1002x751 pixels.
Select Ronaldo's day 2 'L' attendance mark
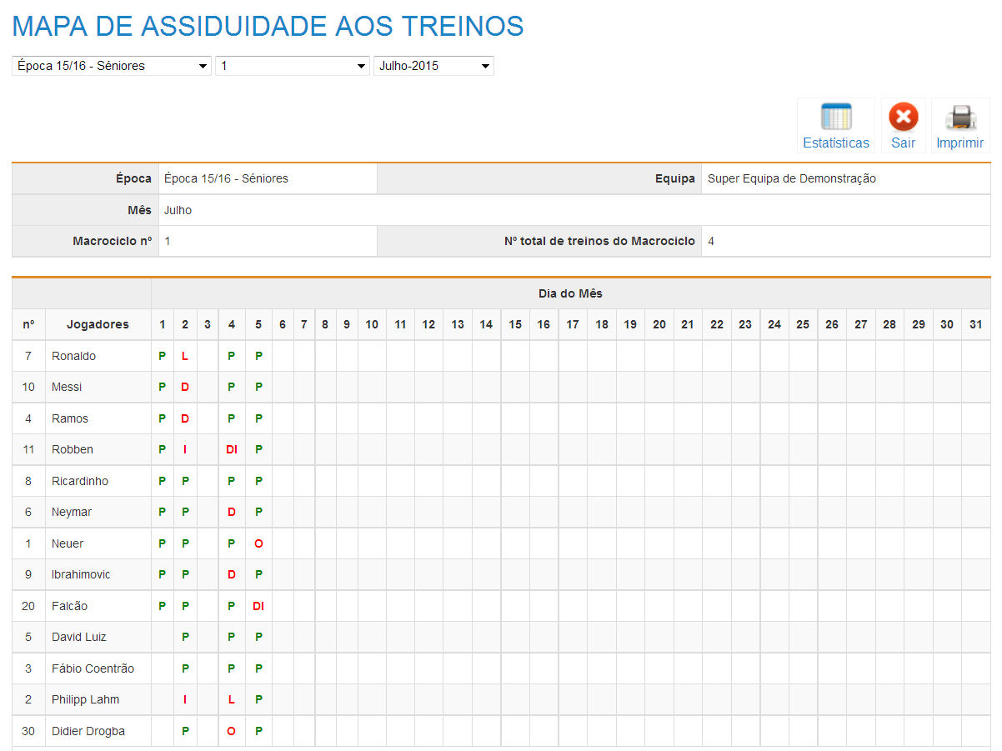(185, 356)
